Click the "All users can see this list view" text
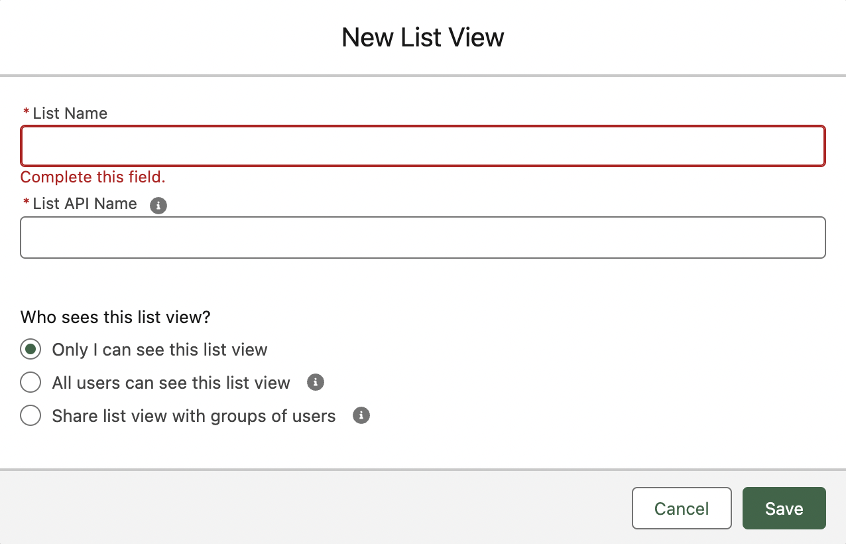The image size is (846, 544). click(x=171, y=383)
